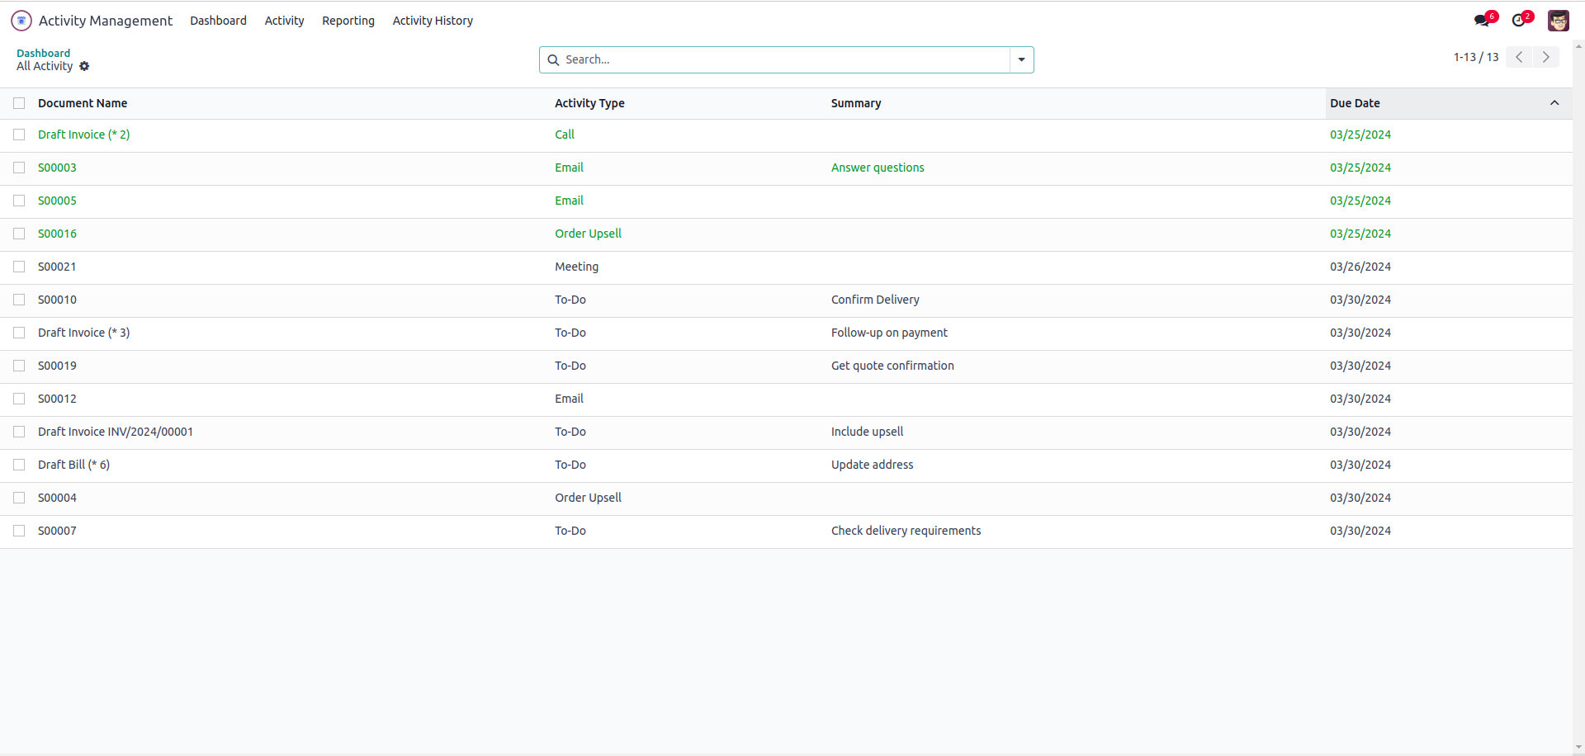This screenshot has height=756, width=1585.
Task: Go to the previous page arrow
Action: pos(1519,57)
